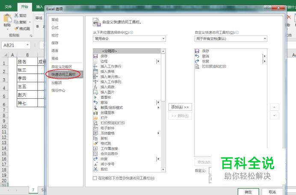Screen dimensions: 296x195
Task: Click the move down arrow button
Action: (x=275, y=115)
